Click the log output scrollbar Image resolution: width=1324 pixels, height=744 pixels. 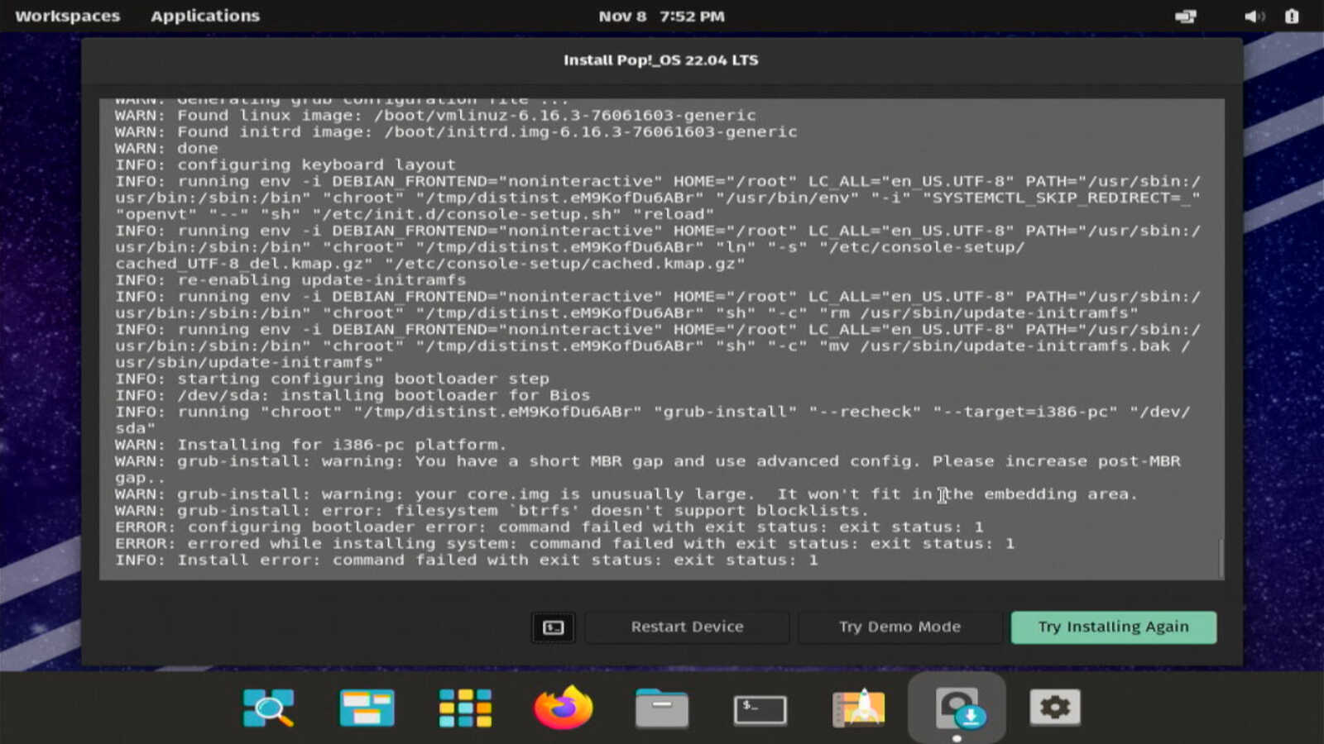tap(1221, 558)
